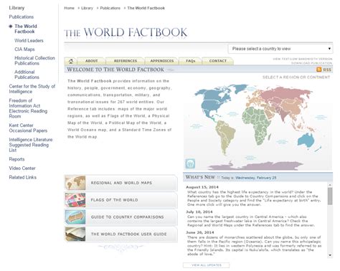
Task: Click the Guide to Country Comparisons arrow image
Action: 75,217
